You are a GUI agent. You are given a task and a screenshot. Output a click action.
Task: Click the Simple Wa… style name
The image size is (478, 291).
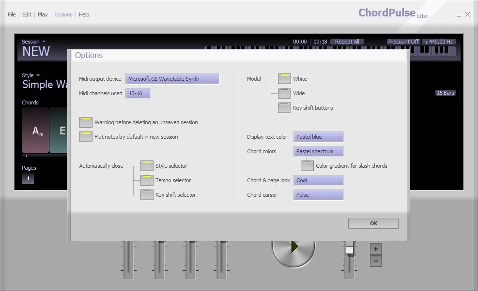[x=45, y=84]
